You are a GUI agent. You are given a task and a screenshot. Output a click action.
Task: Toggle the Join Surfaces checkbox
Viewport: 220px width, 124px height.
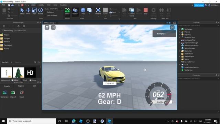click(45, 15)
